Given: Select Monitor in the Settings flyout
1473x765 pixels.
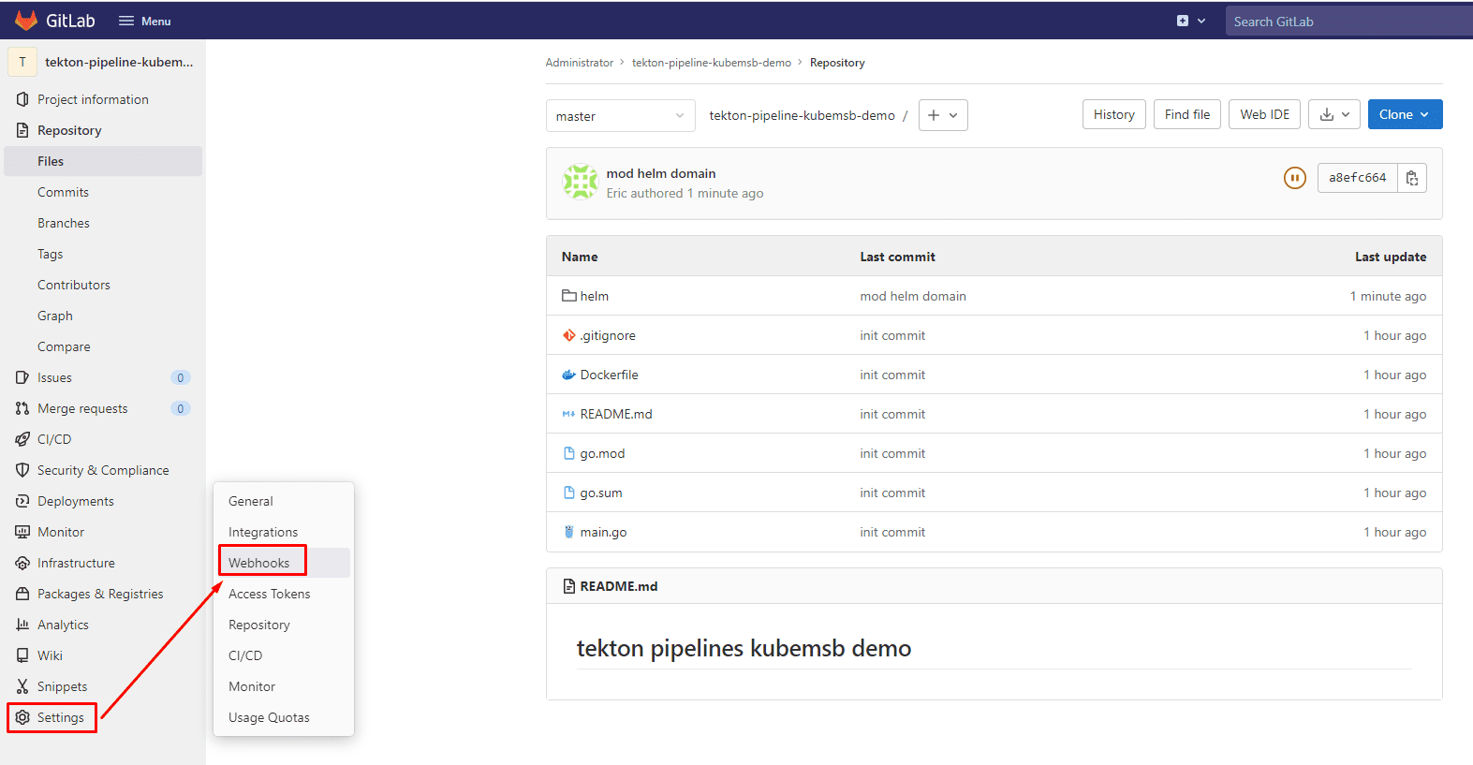Looking at the screenshot, I should pyautogui.click(x=252, y=686).
